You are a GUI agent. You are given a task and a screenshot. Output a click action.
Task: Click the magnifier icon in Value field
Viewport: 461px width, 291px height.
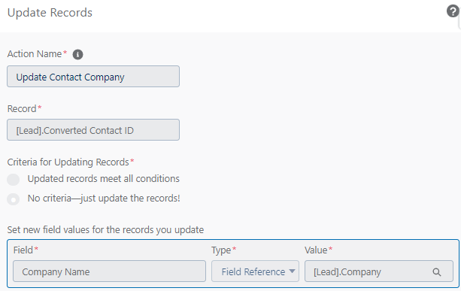pyautogui.click(x=437, y=272)
